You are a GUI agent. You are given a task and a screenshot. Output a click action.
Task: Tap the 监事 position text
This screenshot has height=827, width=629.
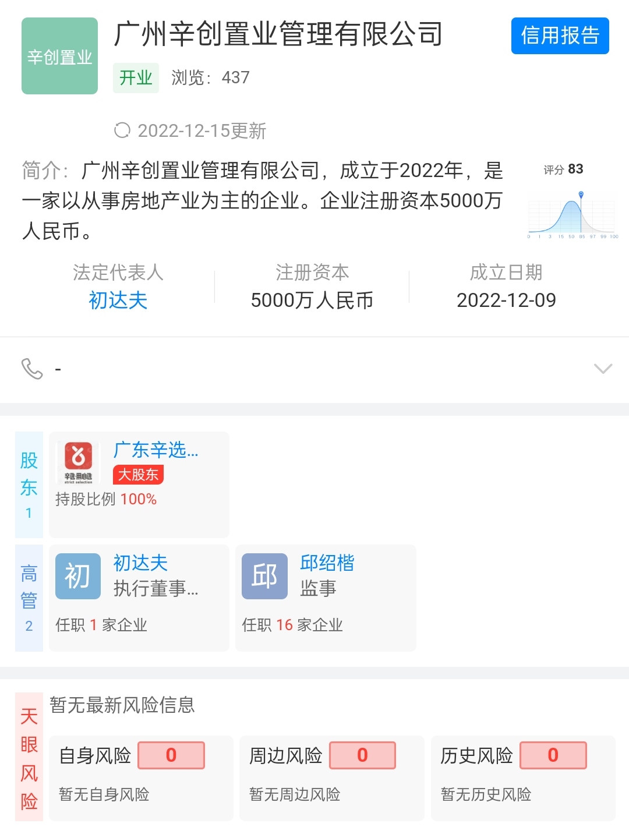[x=318, y=588]
